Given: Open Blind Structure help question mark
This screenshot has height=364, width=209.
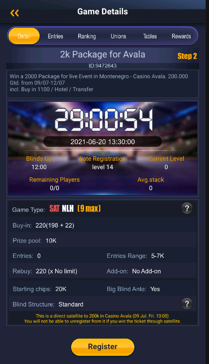Looking at the screenshot, I should [x=187, y=304].
